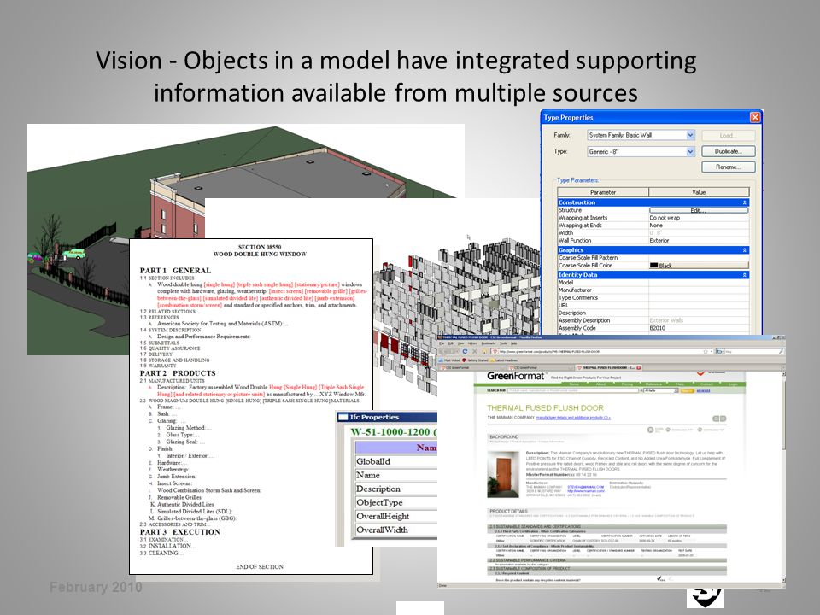Open the All fields dropdown on GreenFormat
This screenshot has height=615, width=820.
(x=661, y=390)
